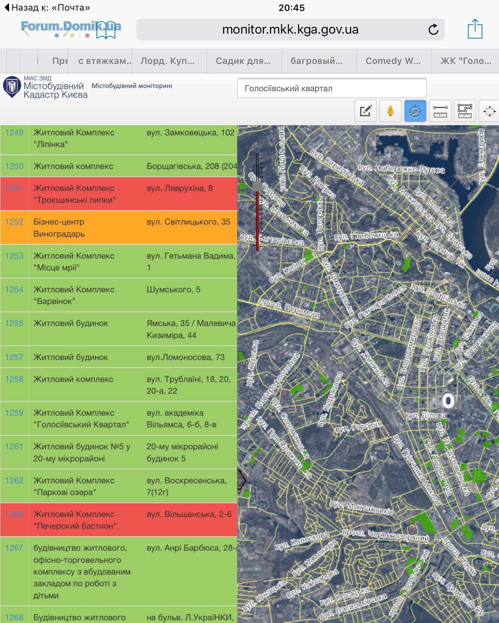This screenshot has width=499, height=623.
Task: Tap the monitor.mkk.kga.gov.ua address bar
Action: [x=290, y=29]
